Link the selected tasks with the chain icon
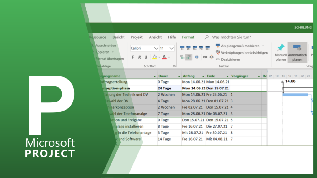The height and width of the screenshot is (178, 317). click(x=205, y=57)
